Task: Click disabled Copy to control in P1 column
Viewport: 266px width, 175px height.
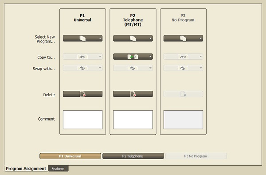Action: [82, 57]
